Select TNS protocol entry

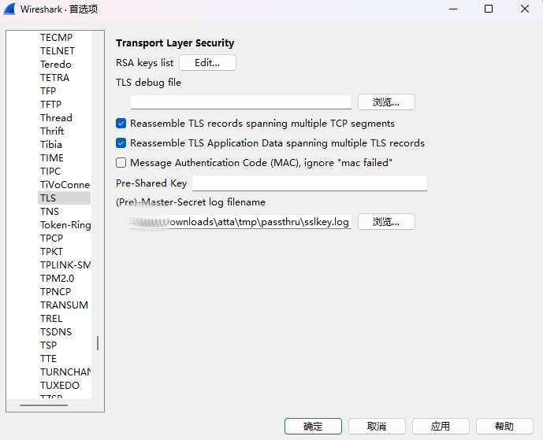click(50, 212)
